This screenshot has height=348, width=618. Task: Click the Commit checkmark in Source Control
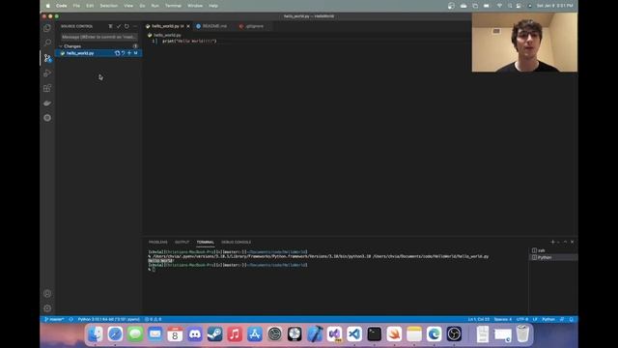(x=119, y=26)
